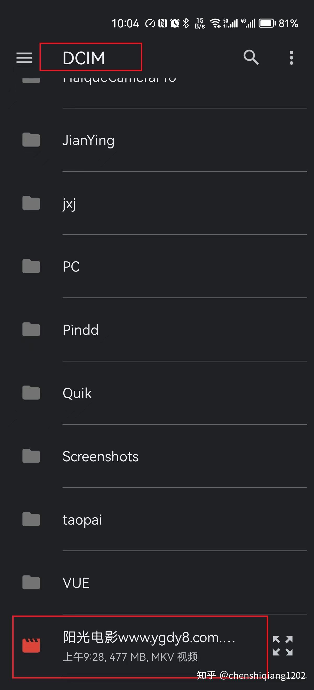Click the partially hidden top folder entry
Image resolution: width=314 pixels, height=690 pixels.
click(x=119, y=79)
